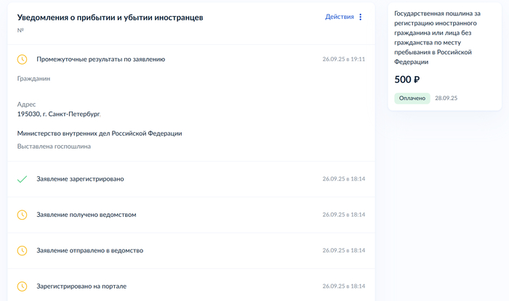Click address 195030, г. Санкт-Петербург

59,114
